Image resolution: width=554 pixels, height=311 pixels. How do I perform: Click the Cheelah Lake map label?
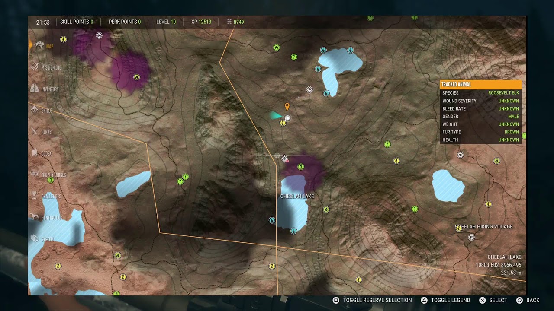pos(297,197)
